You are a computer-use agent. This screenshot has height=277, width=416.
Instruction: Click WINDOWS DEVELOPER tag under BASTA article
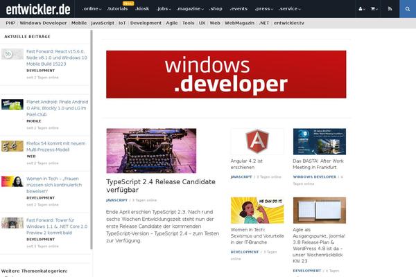coord(314,177)
